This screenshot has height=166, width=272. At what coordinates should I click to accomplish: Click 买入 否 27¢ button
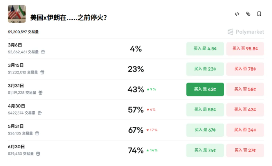click(245, 150)
